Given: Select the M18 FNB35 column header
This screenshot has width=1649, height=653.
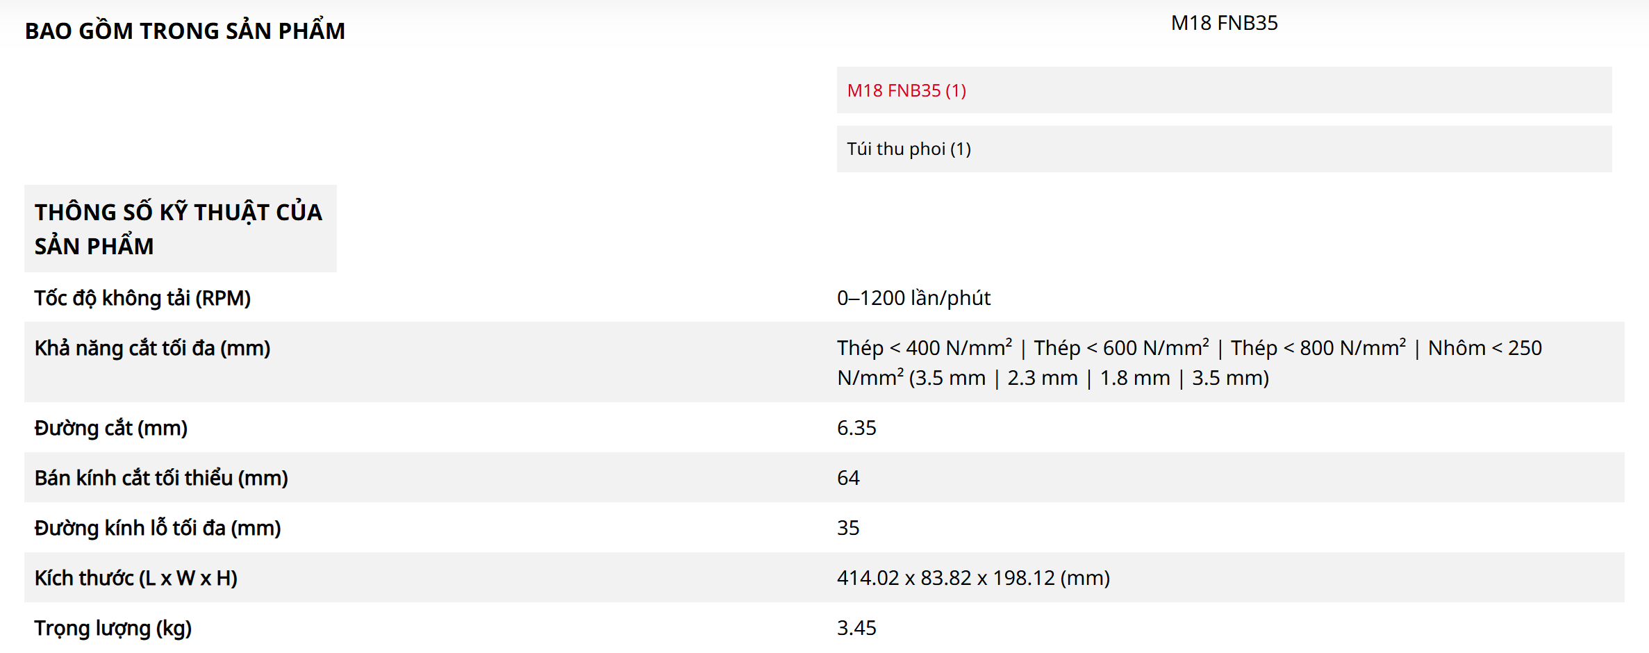Looking at the screenshot, I should [1224, 23].
